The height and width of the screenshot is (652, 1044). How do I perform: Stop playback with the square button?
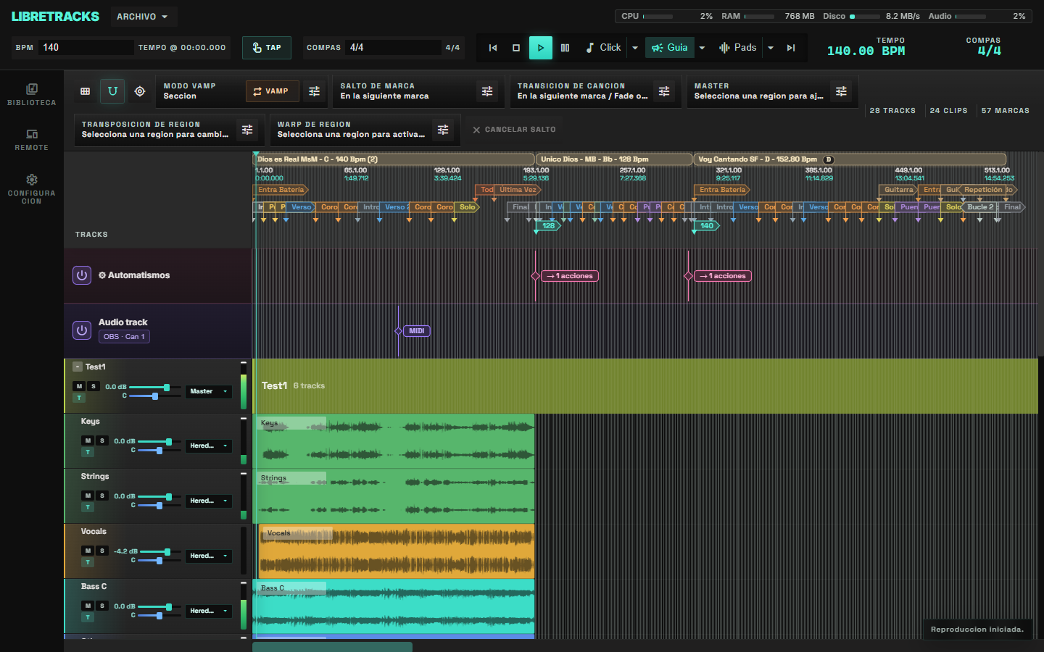(516, 48)
